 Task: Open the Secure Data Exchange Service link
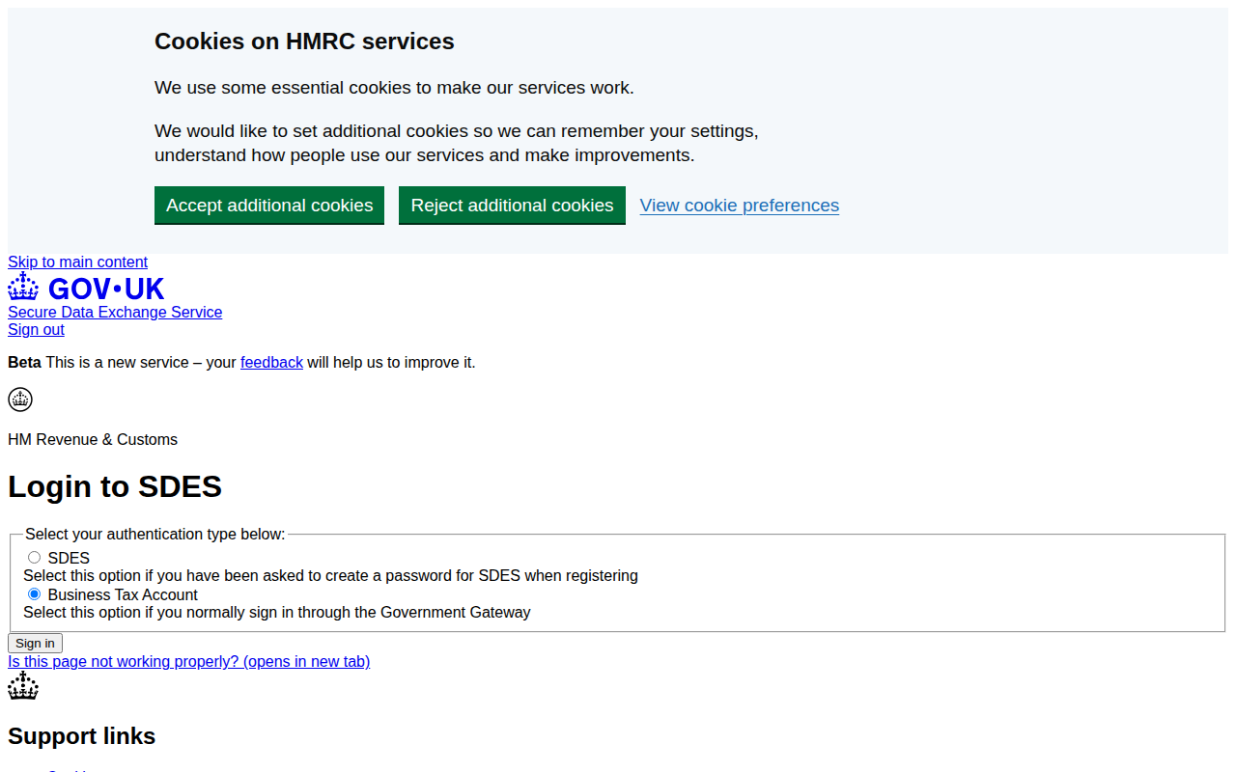pos(114,312)
